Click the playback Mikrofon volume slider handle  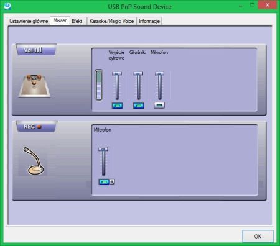(159, 73)
